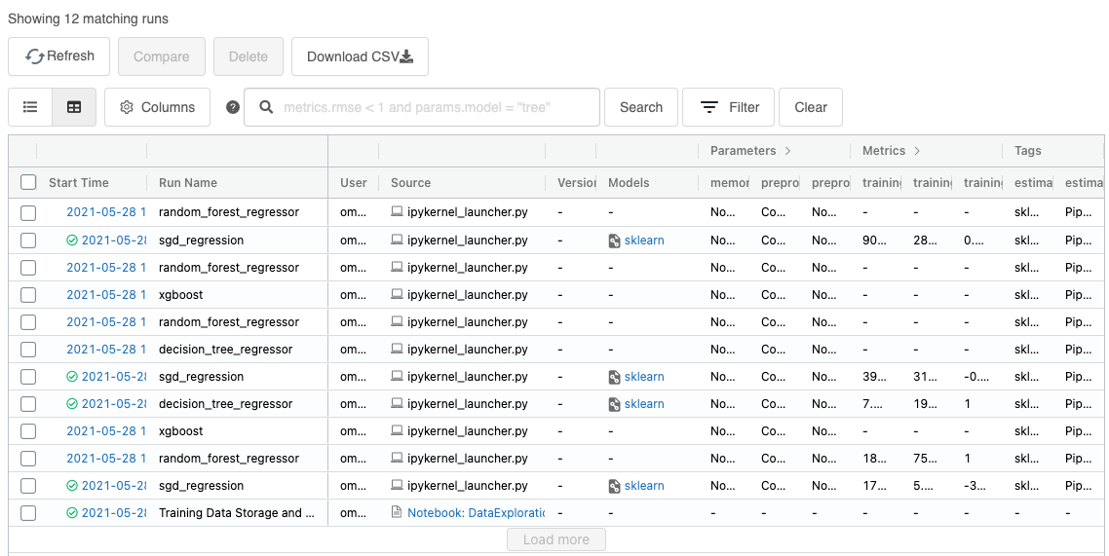Screen dimensions: 1109x556
Task: Expand the Metrics column group chevron
Action: pyautogui.click(x=917, y=151)
